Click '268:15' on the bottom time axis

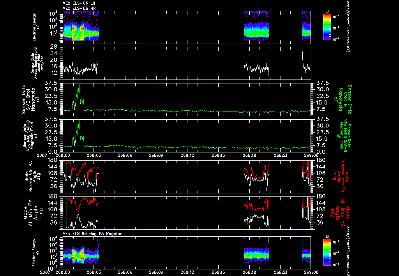pos(218,272)
